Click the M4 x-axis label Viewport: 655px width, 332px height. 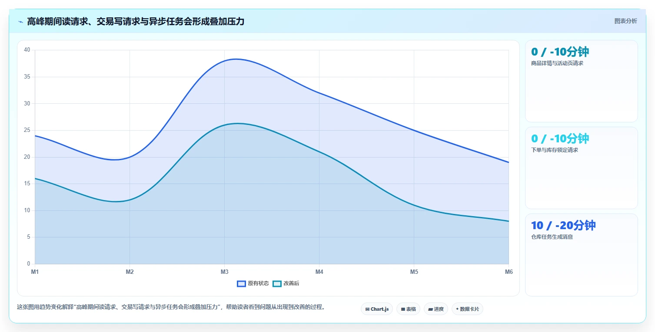click(x=319, y=272)
